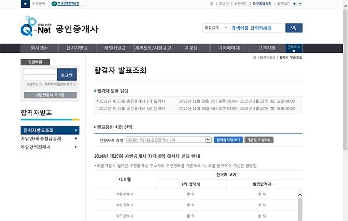
Task: Open 로그인 link in the top utility bar
Action: click(224, 4)
